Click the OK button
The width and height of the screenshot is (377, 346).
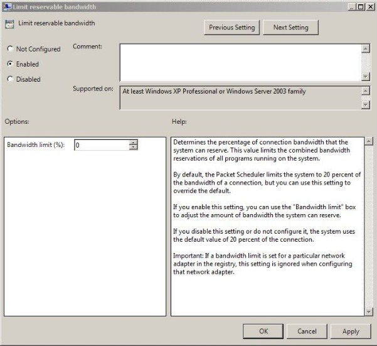[x=263, y=331]
